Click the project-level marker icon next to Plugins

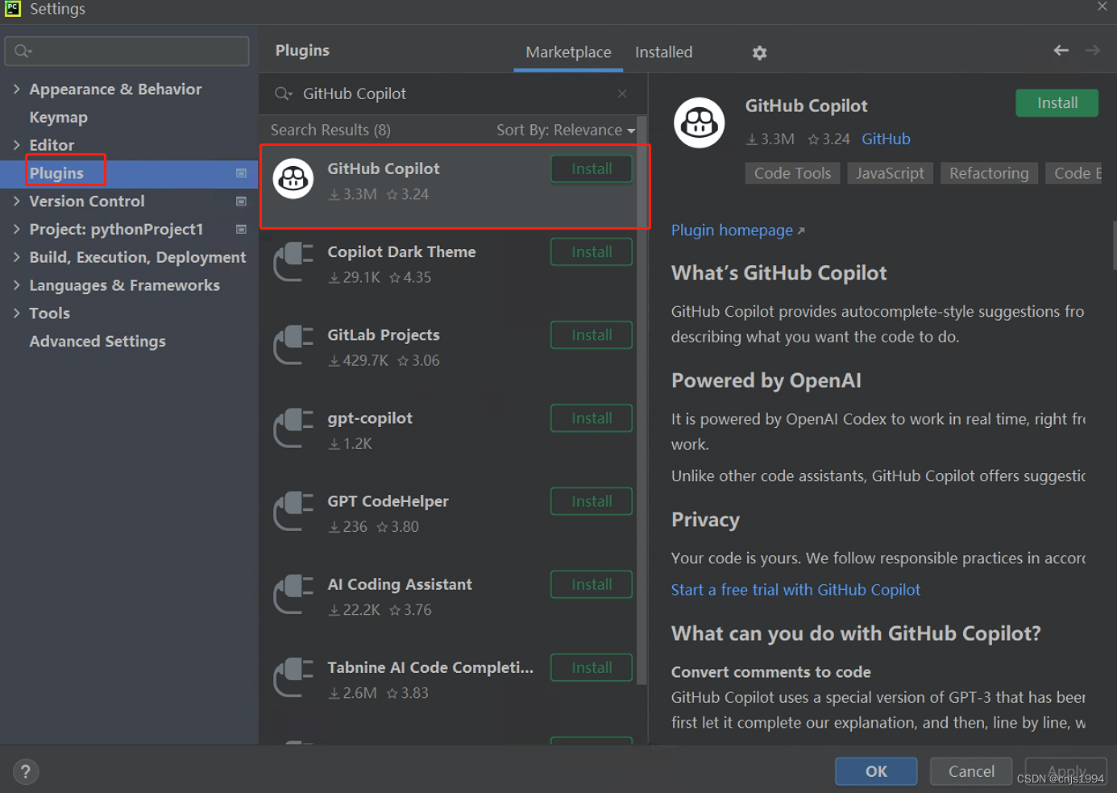(241, 173)
